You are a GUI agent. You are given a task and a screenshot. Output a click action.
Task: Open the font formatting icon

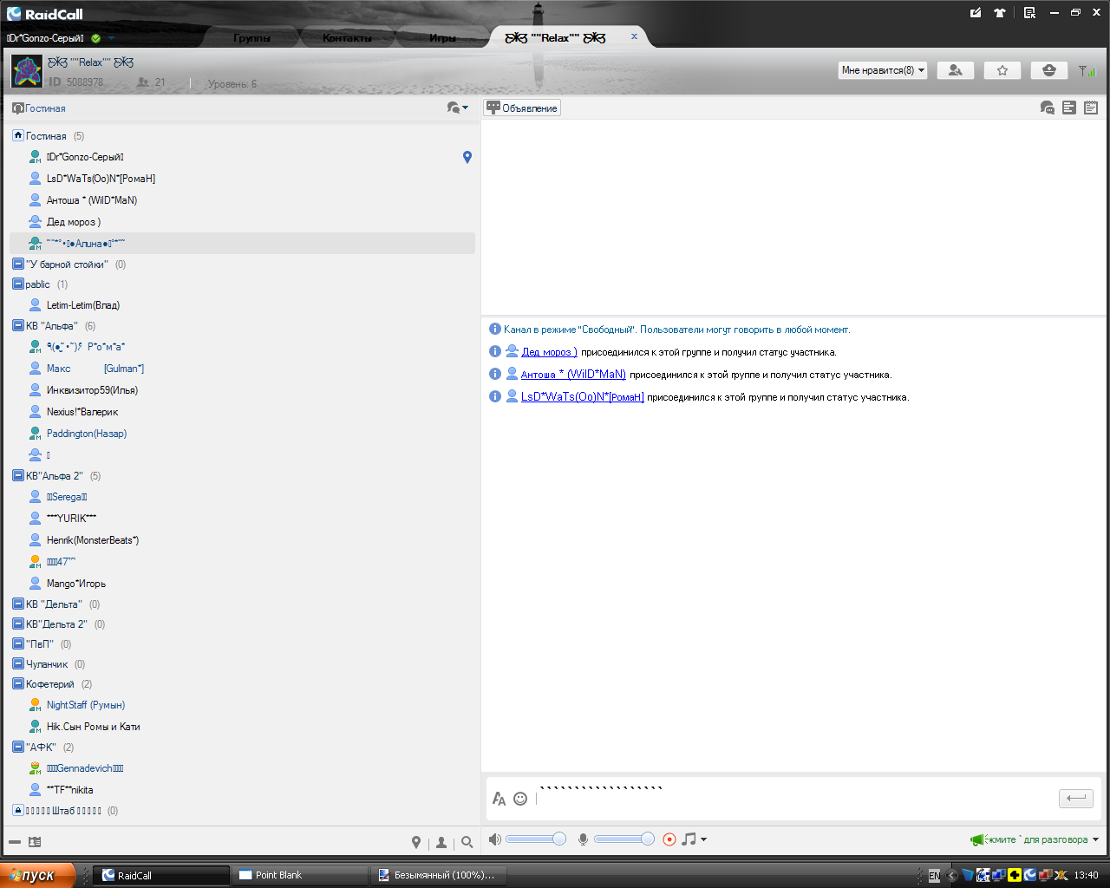pyautogui.click(x=499, y=799)
